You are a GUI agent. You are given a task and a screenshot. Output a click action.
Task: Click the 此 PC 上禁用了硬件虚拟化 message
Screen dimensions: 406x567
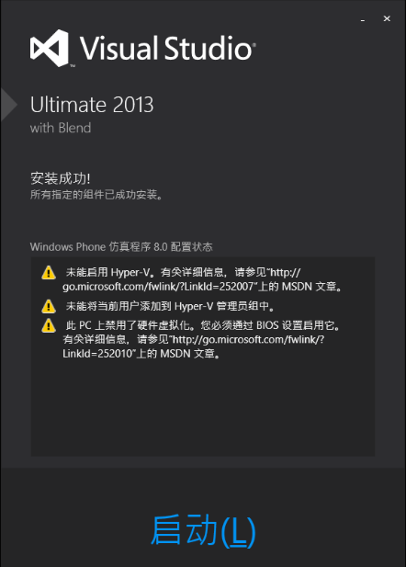(201, 339)
